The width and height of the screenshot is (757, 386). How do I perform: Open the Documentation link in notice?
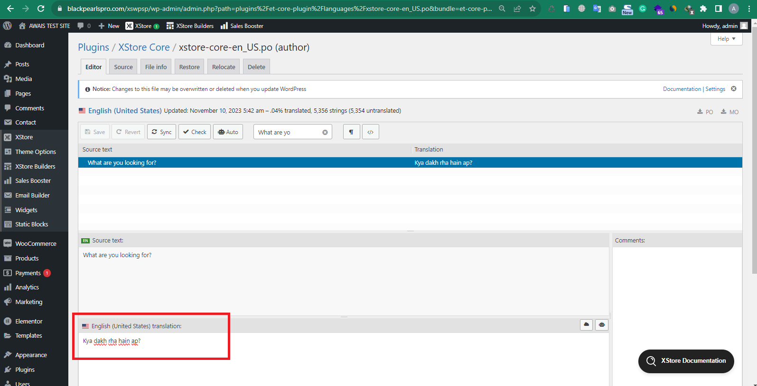[682, 89]
